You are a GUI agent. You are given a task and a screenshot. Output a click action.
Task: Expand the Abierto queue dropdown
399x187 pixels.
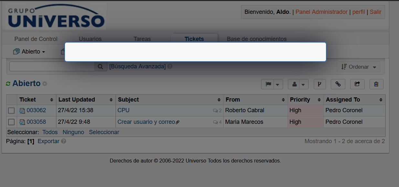(x=29, y=52)
